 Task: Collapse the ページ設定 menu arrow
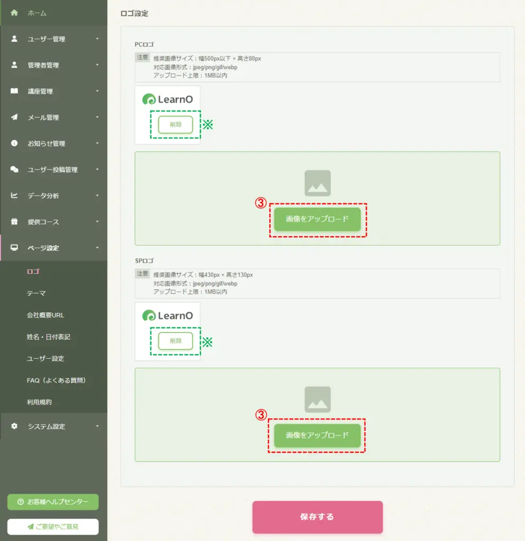(x=97, y=248)
